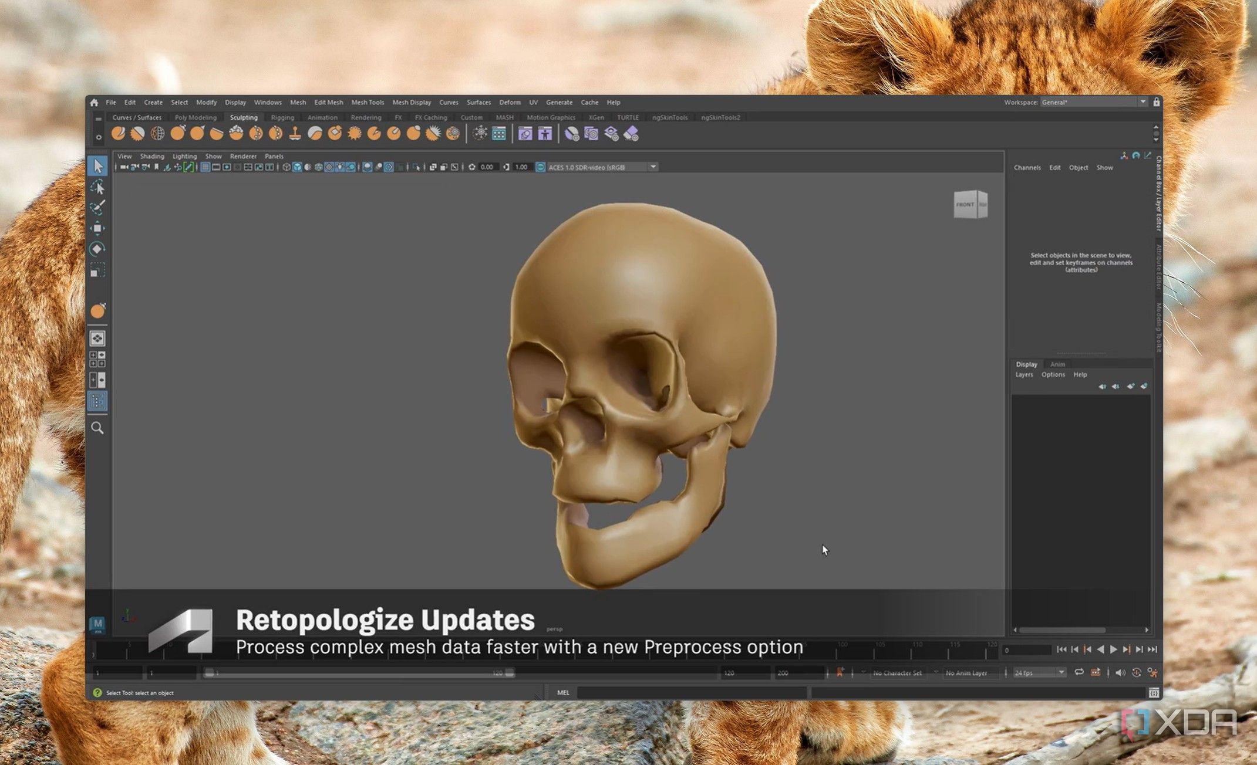Click the Anim tab in the layer editor

1057,364
